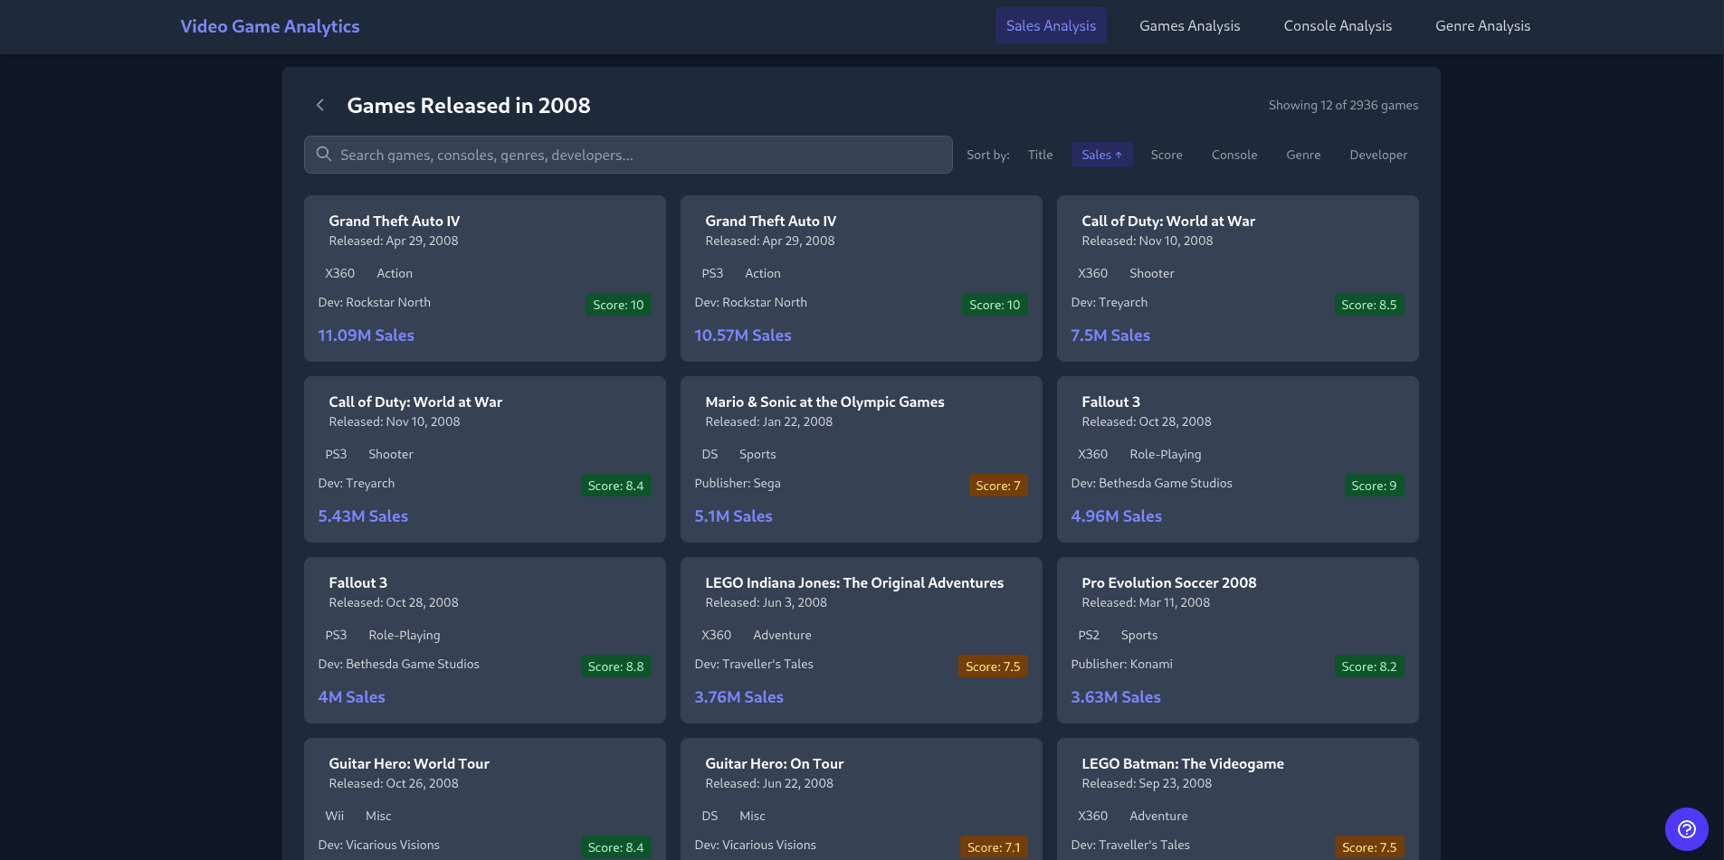Click the Video Game Analytics logo
Image resolution: width=1724 pixels, height=860 pixels.
pyautogui.click(x=270, y=26)
